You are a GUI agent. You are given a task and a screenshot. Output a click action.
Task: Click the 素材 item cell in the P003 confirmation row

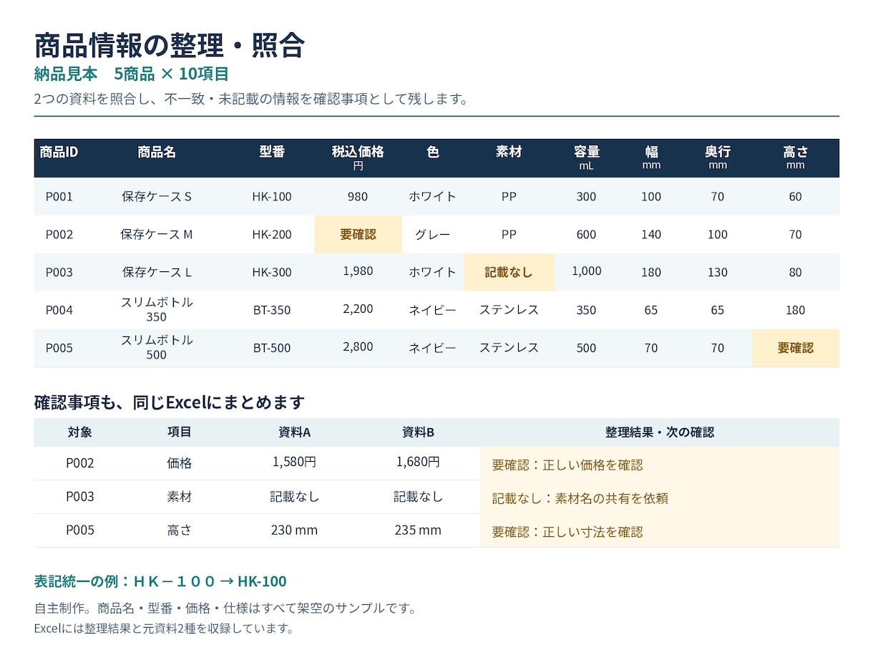(x=180, y=497)
